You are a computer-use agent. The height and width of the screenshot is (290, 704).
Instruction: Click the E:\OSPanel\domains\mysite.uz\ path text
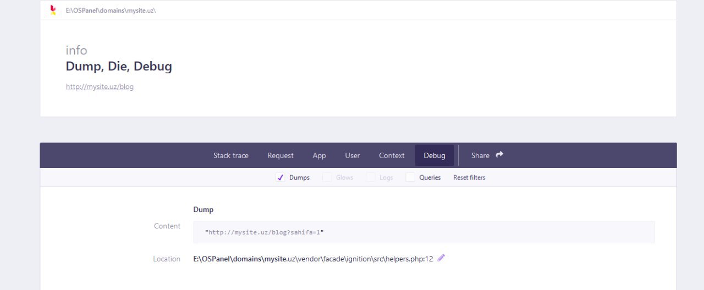point(111,10)
